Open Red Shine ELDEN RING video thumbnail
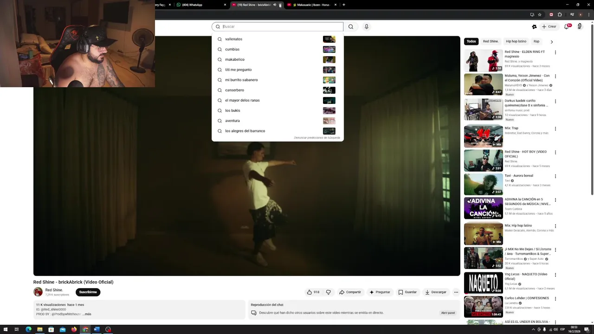 pyautogui.click(x=484, y=60)
